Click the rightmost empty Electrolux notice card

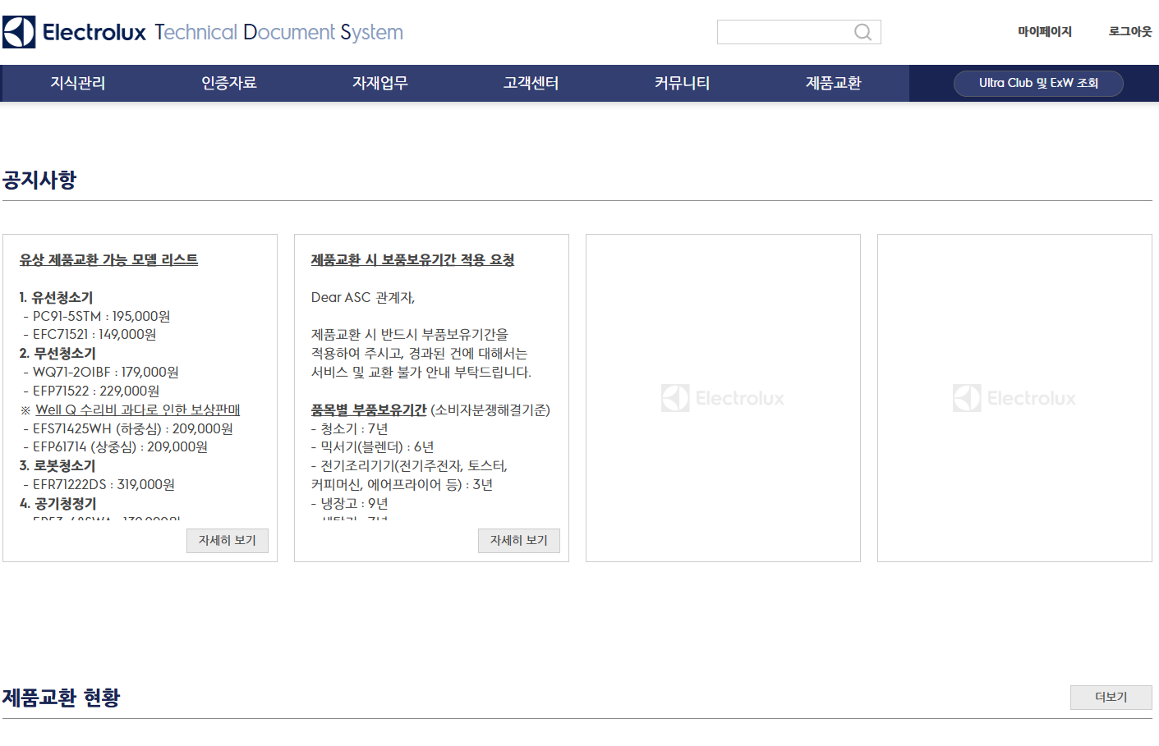(x=1014, y=398)
